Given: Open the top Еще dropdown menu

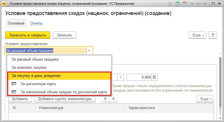Looking at the screenshot, I should (x=197, y=35).
